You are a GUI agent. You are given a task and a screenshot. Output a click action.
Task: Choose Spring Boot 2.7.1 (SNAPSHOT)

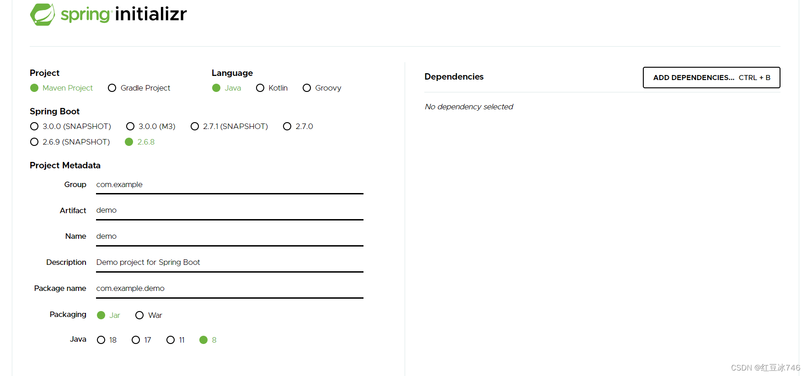[229, 126]
